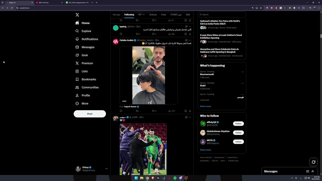Open Explore from the sidebar
This screenshot has height=181, width=322.
83,31
